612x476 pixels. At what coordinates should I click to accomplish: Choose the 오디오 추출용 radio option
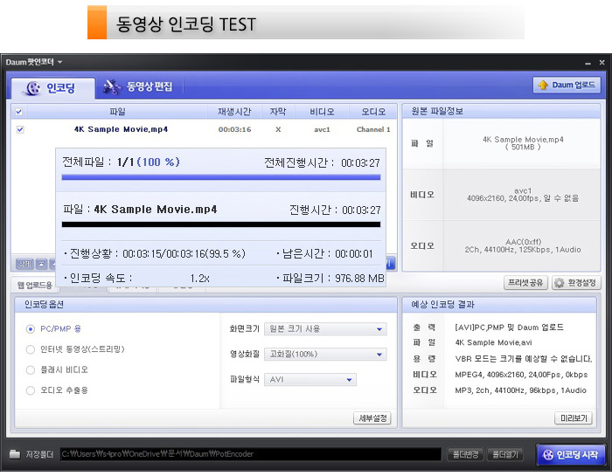31,390
